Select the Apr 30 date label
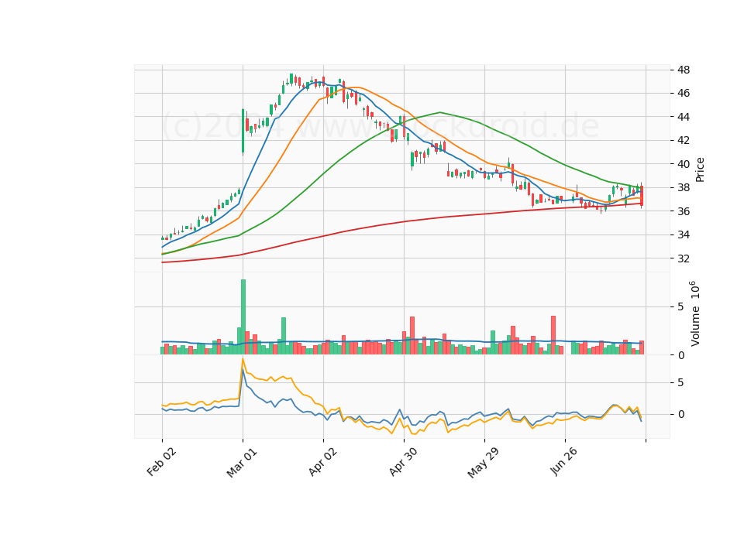 coord(403,461)
